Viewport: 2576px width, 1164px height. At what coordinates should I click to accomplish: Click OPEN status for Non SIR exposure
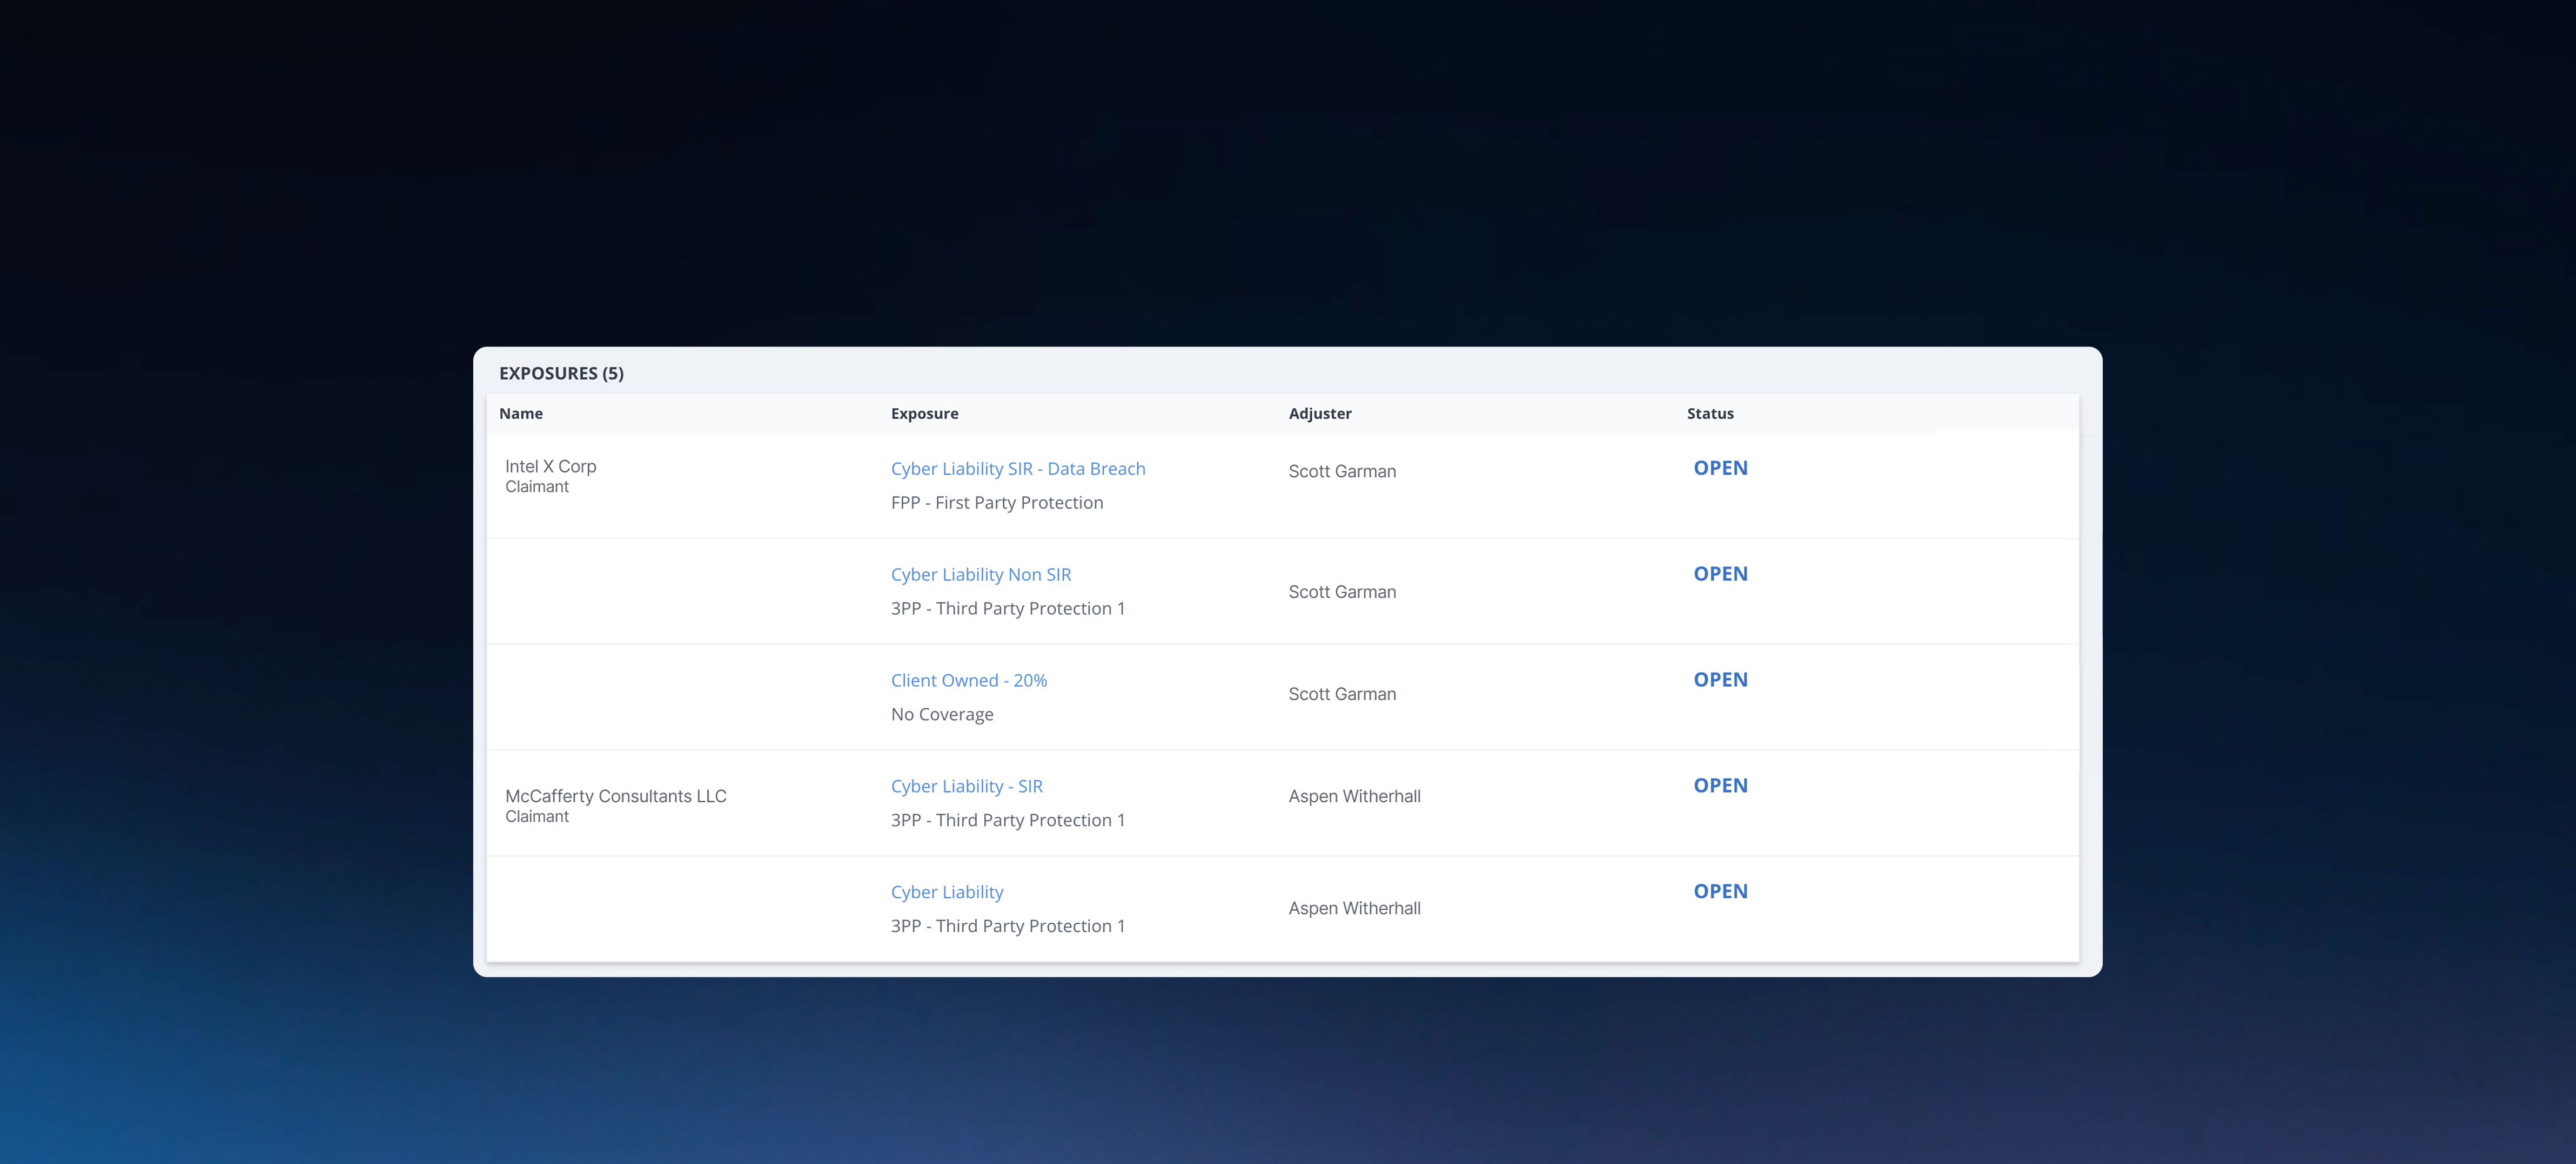click(1719, 573)
